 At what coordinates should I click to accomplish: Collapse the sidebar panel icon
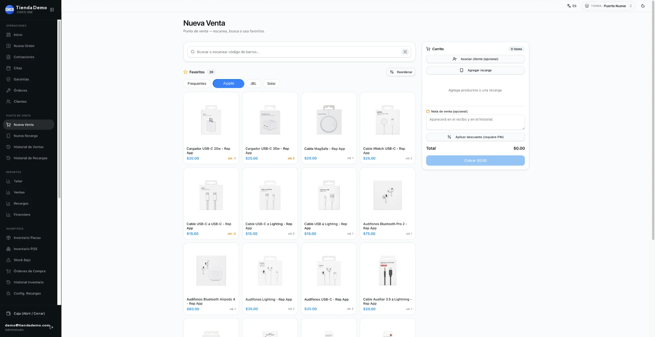52,10
